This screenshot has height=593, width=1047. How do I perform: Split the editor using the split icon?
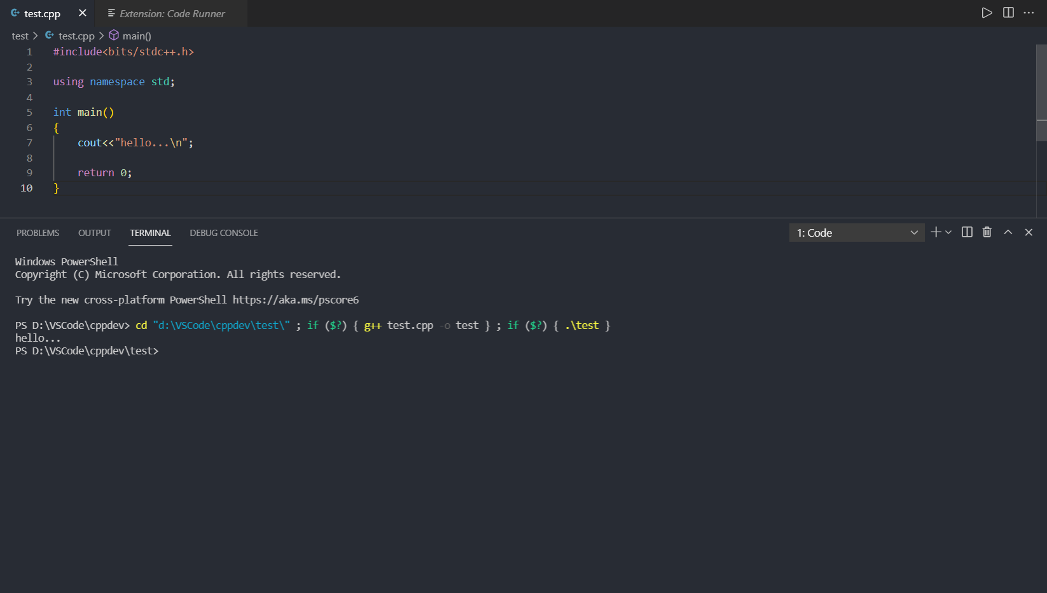click(1008, 13)
